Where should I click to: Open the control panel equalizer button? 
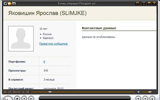coord(145,98)
